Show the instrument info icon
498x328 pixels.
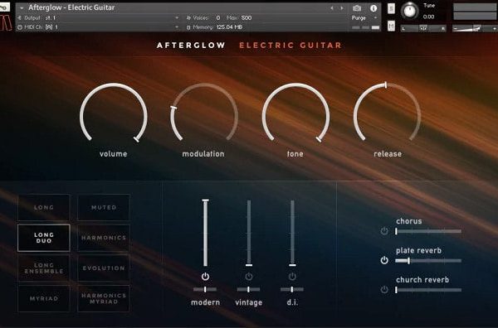[373, 8]
